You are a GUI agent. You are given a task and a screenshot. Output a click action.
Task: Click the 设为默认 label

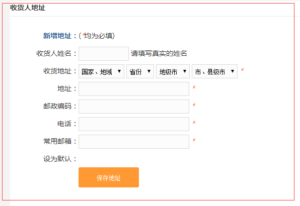click(57, 159)
